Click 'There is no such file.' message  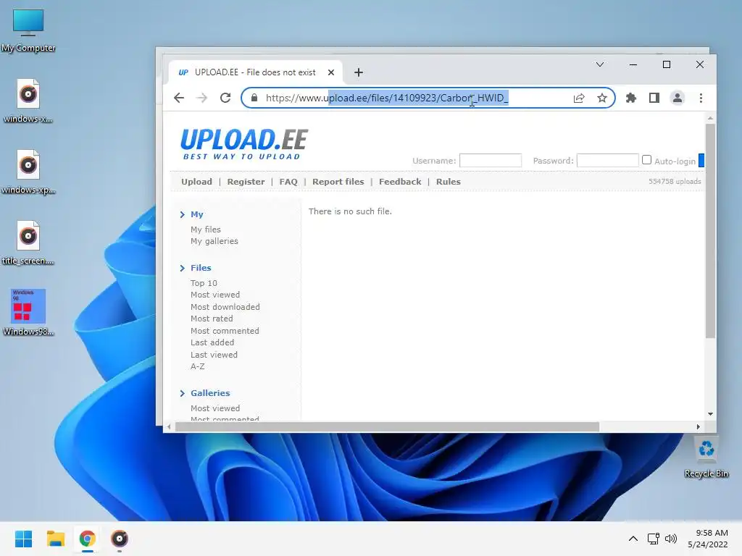(x=350, y=211)
